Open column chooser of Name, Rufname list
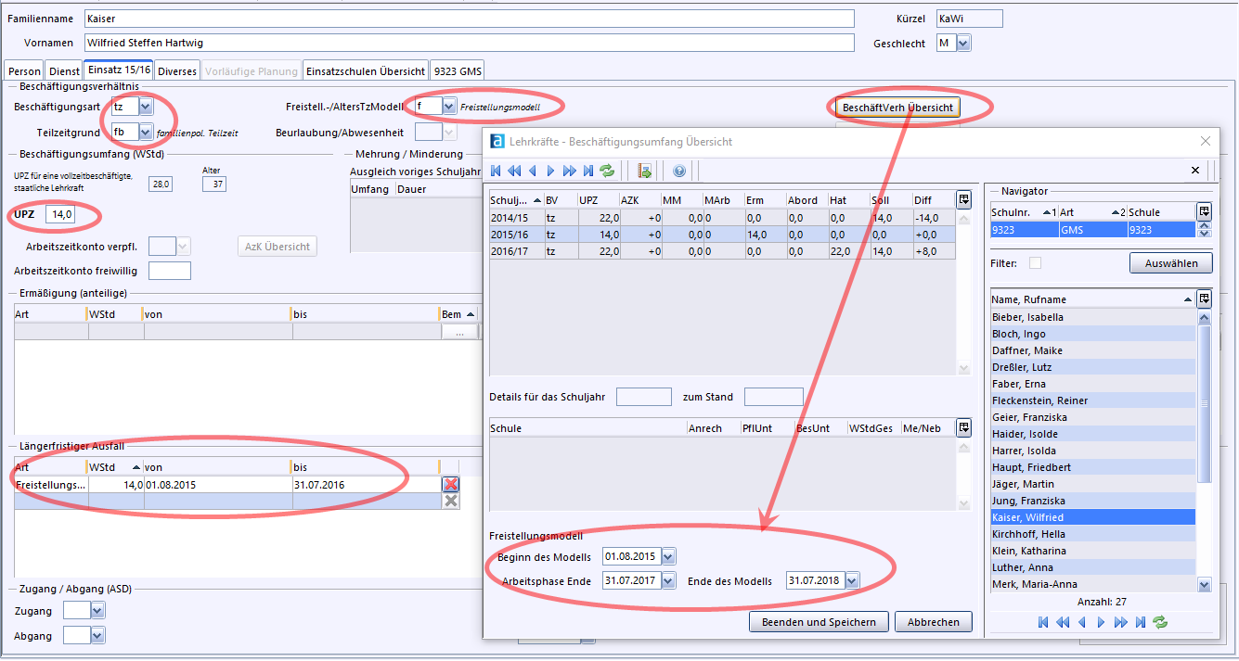 tap(1204, 299)
